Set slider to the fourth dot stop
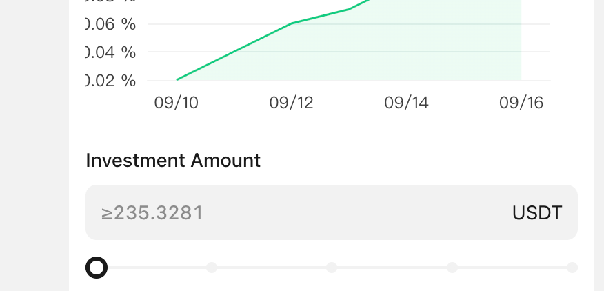Image resolution: width=604 pixels, height=291 pixels. click(x=452, y=268)
